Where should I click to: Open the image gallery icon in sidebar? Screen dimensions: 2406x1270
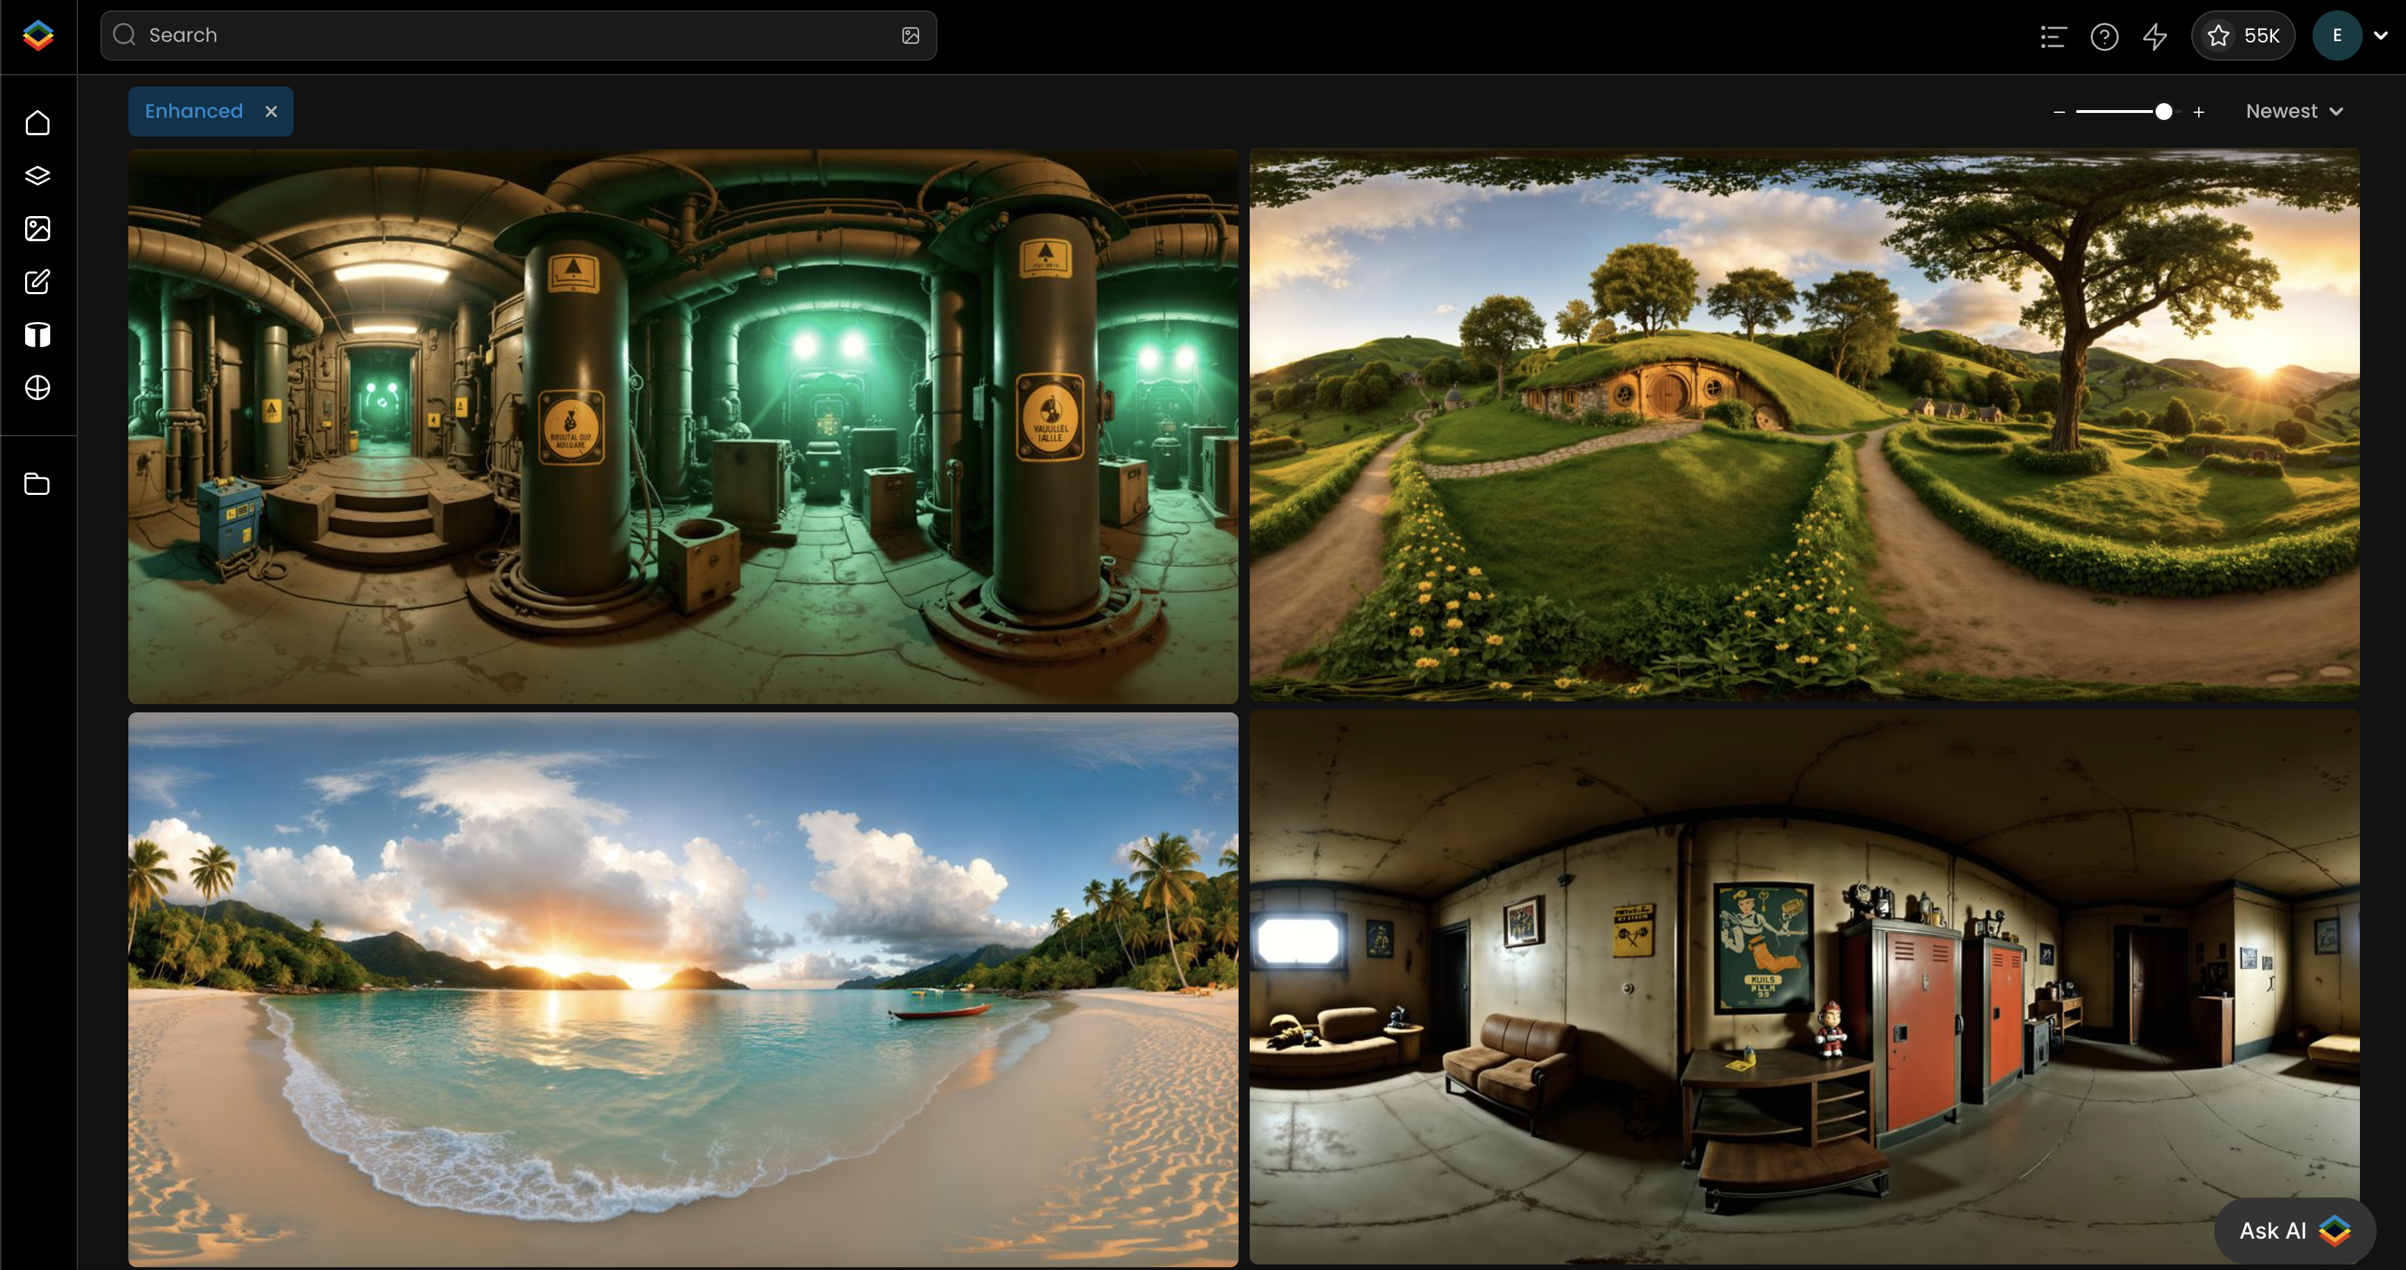coord(38,229)
